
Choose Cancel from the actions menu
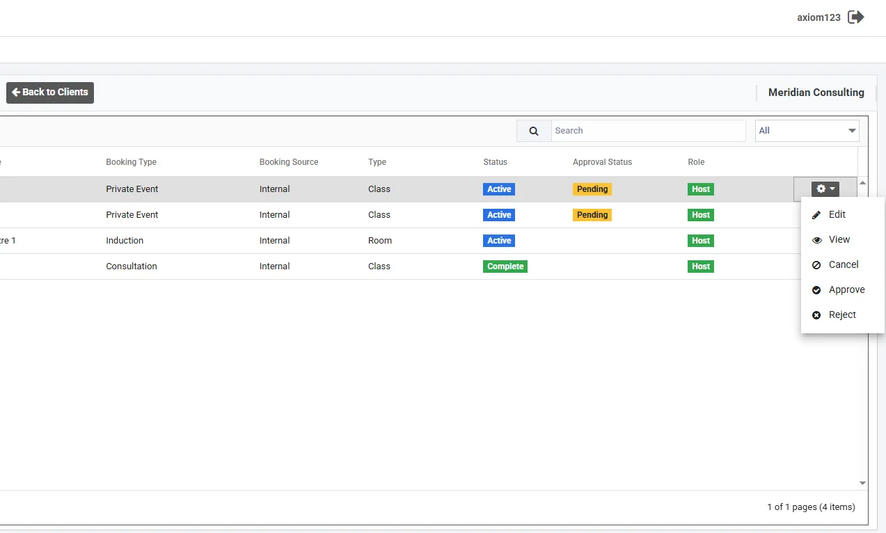pyautogui.click(x=843, y=264)
